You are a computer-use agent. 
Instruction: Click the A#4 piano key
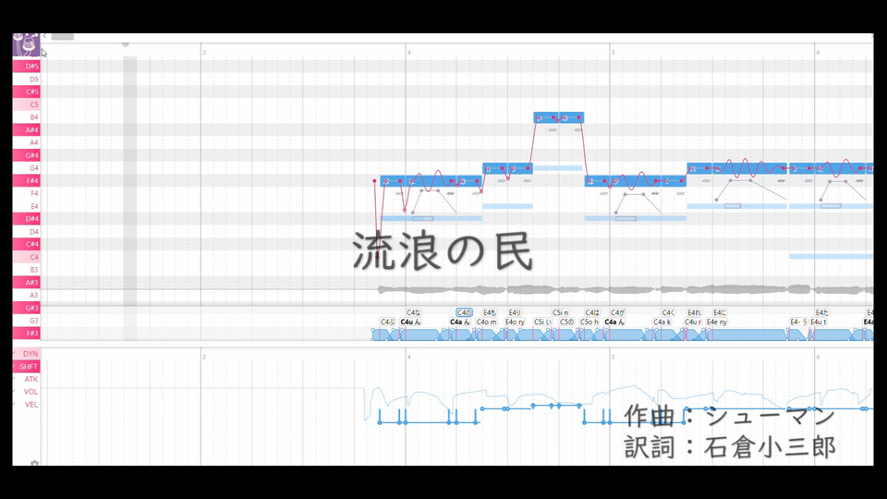(x=27, y=129)
